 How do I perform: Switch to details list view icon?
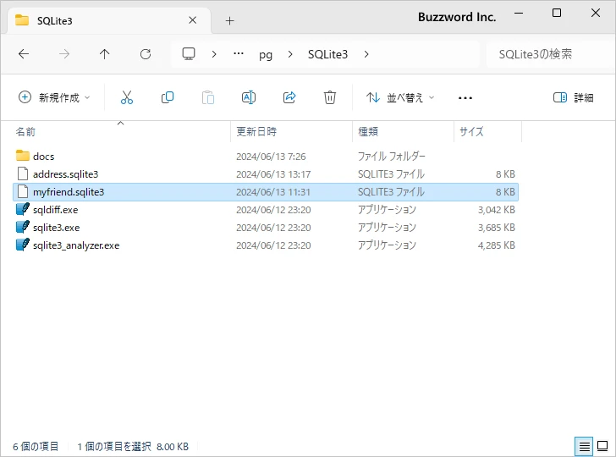point(584,446)
